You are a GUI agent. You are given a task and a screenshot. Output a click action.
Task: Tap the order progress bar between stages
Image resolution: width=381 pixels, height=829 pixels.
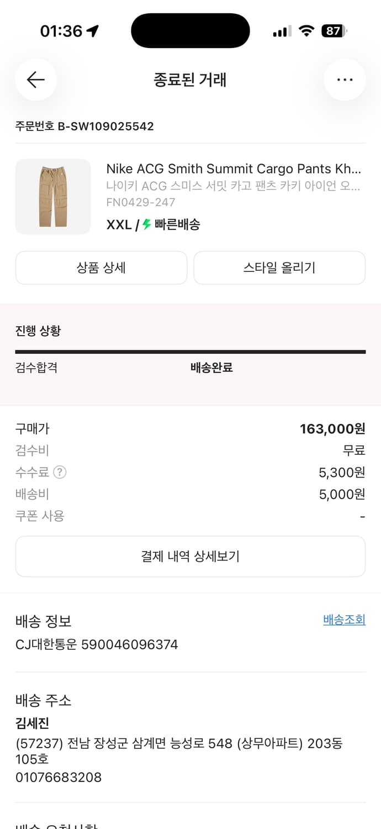tap(190, 350)
